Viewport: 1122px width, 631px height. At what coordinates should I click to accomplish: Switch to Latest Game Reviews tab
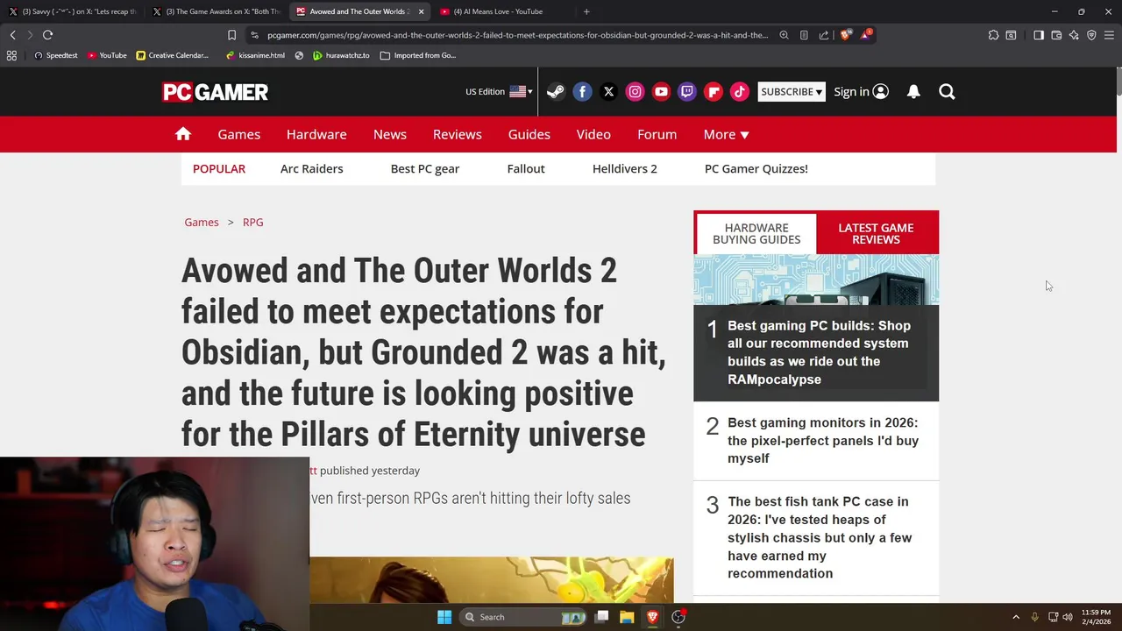tap(876, 233)
